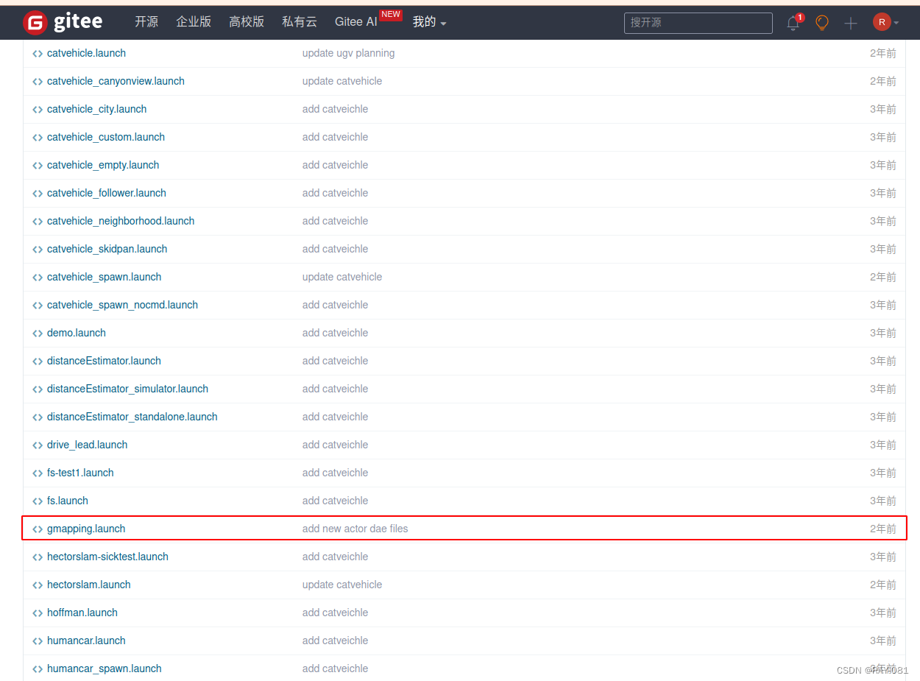Click the code icon beside fs.launch

click(37, 501)
